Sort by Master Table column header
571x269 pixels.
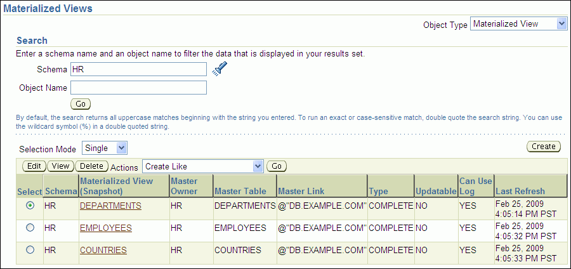pyautogui.click(x=240, y=191)
